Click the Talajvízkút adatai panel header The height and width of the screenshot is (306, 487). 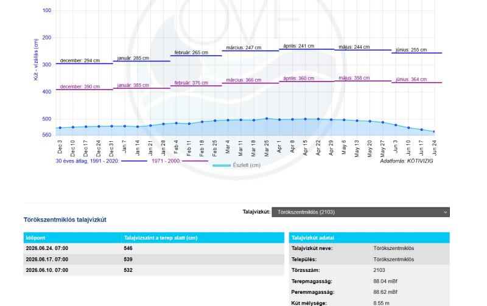coord(369,238)
